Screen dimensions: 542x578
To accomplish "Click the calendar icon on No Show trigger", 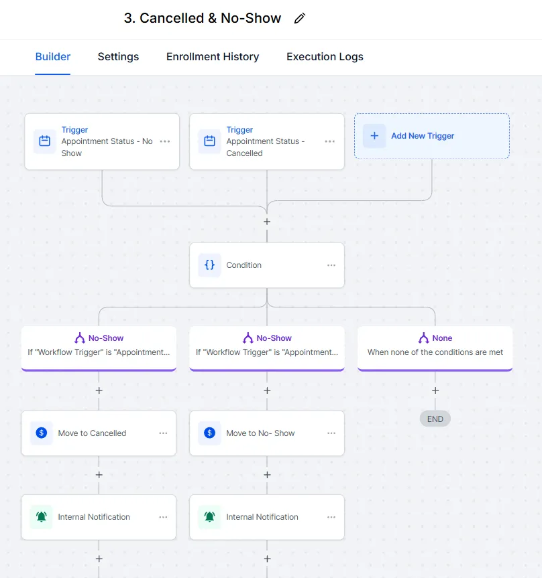I will [x=44, y=141].
